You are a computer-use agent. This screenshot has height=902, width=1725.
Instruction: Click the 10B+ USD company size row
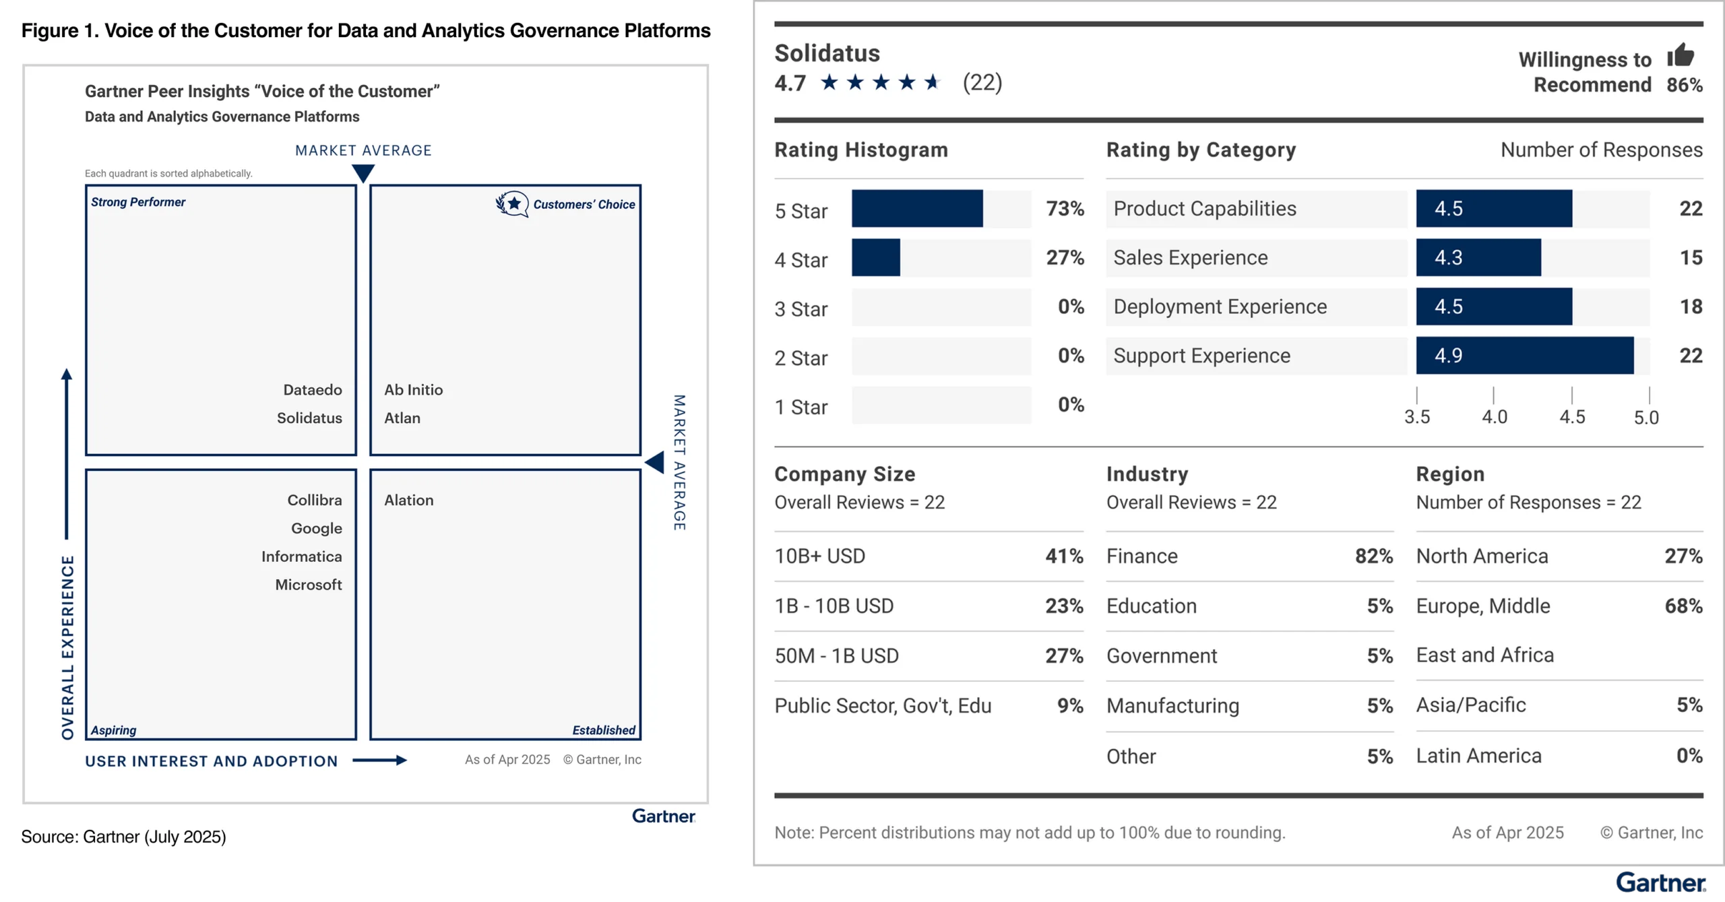928,556
